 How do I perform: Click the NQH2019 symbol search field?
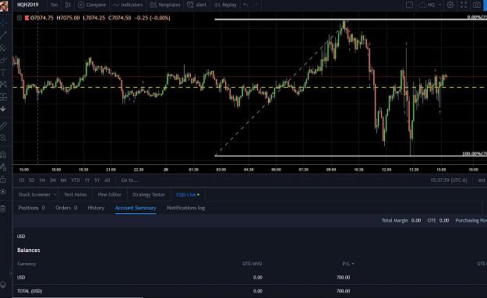(x=27, y=5)
